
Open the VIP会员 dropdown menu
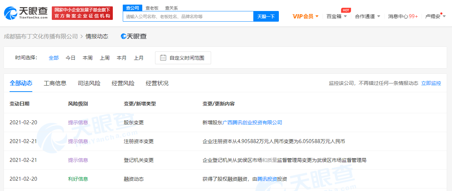pyautogui.click(x=305, y=16)
